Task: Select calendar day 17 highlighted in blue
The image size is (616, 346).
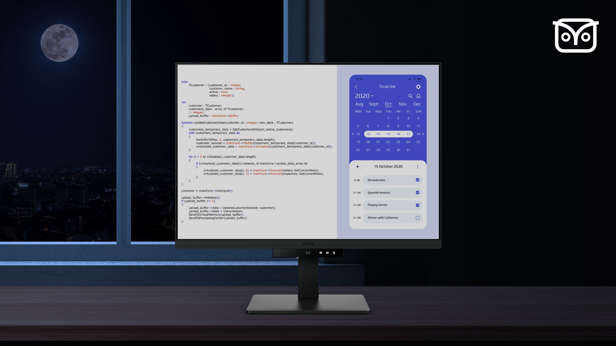Action: (408, 134)
